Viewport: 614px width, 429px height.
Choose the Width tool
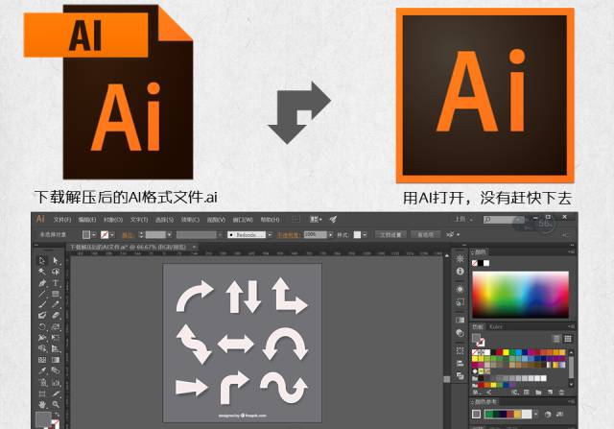click(42, 337)
